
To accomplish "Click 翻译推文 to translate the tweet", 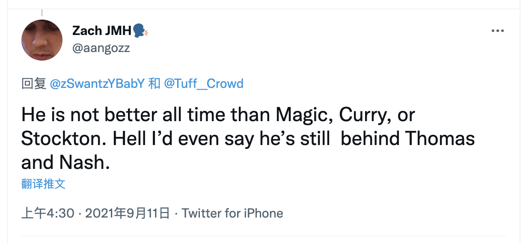I will pyautogui.click(x=43, y=184).
